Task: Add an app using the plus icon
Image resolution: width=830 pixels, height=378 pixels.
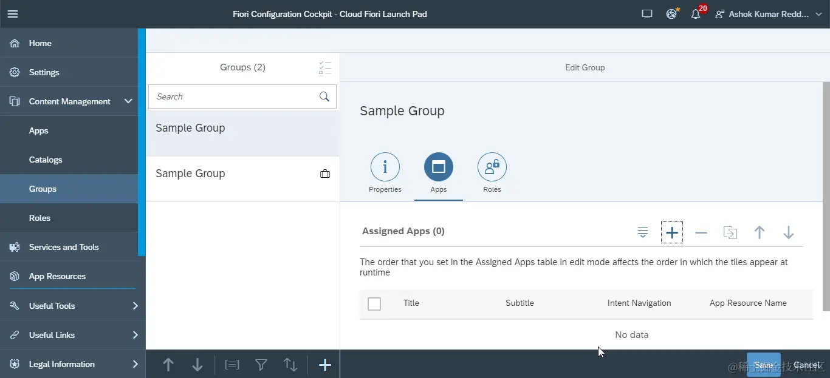Action: [671, 232]
